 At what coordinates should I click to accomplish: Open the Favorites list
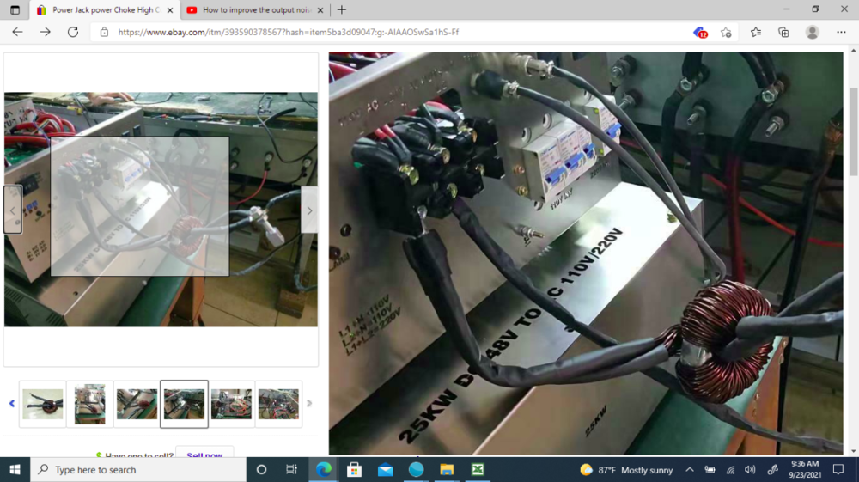tap(755, 33)
